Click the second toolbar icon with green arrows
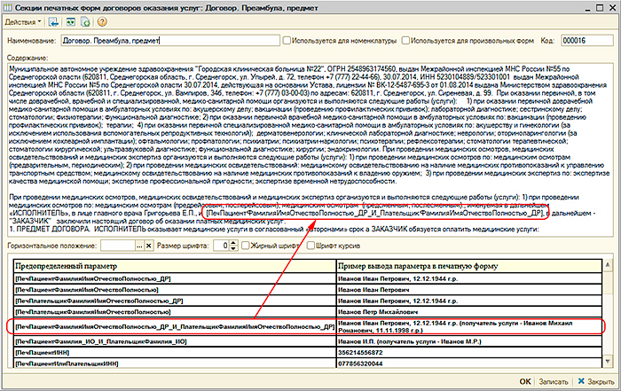621x391 pixels. (x=71, y=21)
